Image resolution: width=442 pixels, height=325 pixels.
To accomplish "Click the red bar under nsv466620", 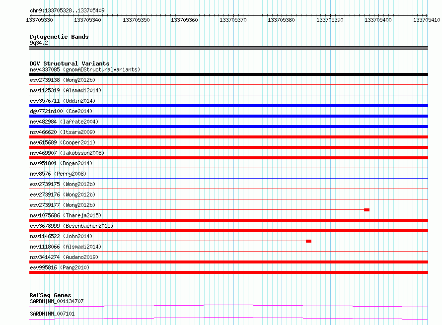I will [228, 137].
